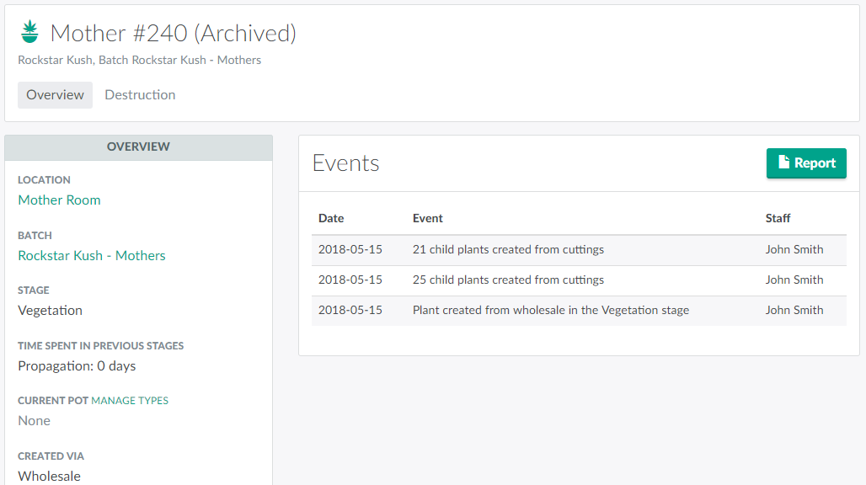
Task: Click the Event column header
Action: pyautogui.click(x=427, y=218)
